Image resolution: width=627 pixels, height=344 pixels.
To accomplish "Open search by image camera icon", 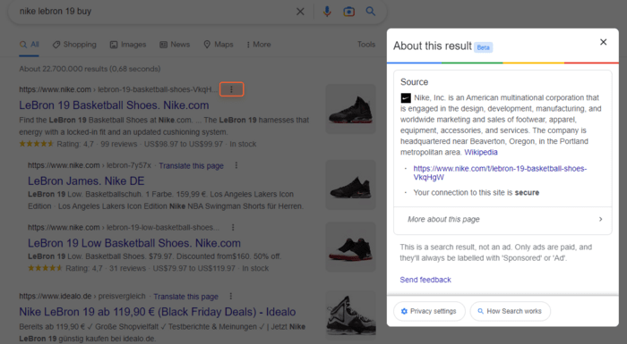I will pyautogui.click(x=348, y=12).
